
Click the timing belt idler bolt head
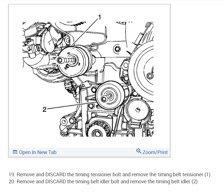point(104,99)
